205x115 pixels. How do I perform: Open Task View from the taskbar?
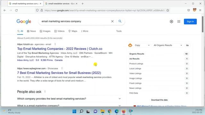click(88, 111)
